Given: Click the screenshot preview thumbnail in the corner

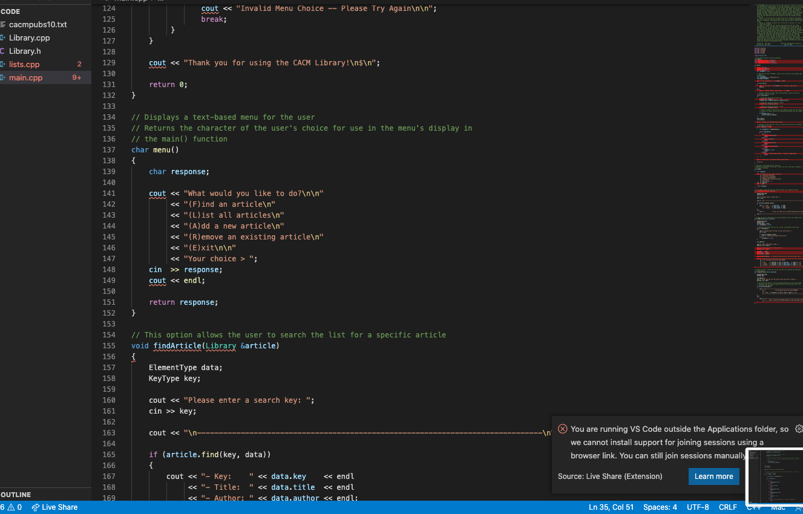Looking at the screenshot, I should [775, 477].
